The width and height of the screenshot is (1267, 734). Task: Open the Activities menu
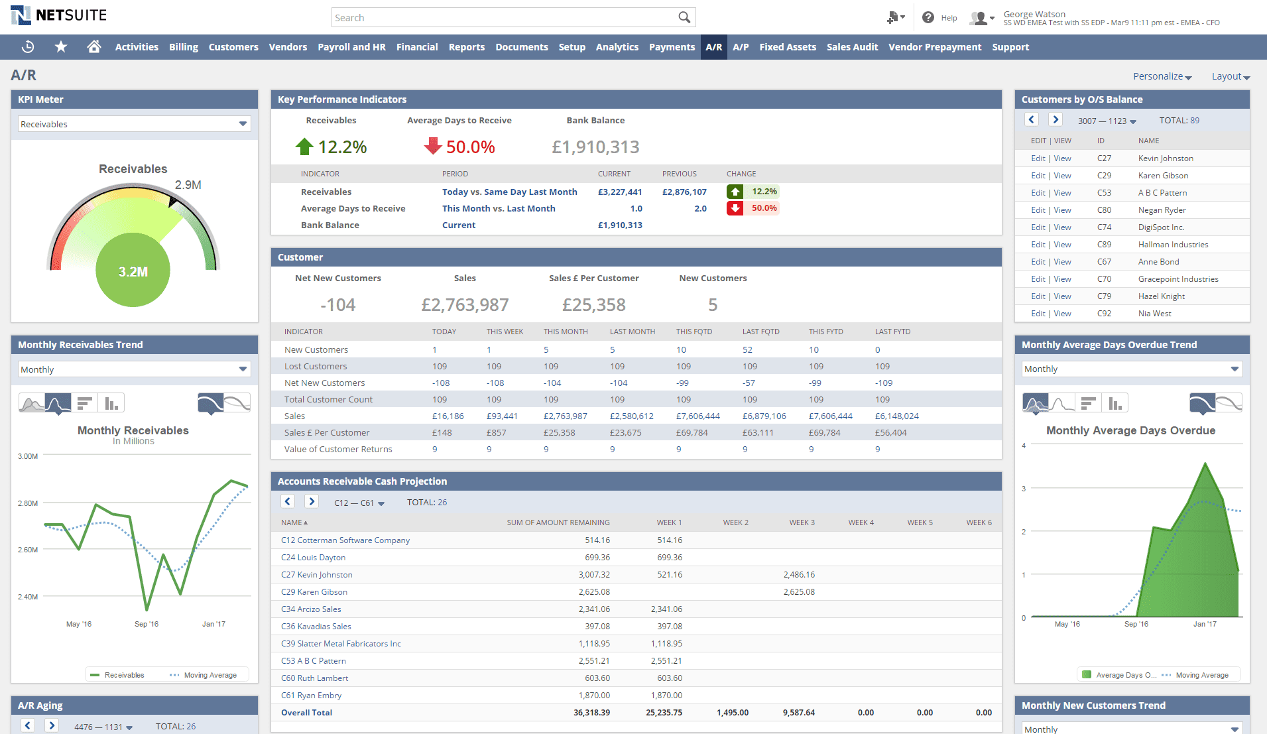pos(137,47)
